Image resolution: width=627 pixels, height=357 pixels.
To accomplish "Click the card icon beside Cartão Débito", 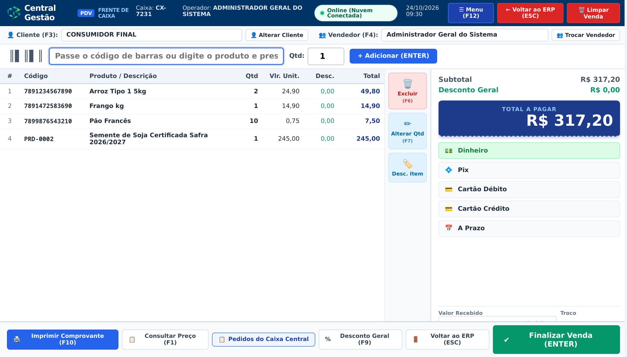I will [449, 189].
